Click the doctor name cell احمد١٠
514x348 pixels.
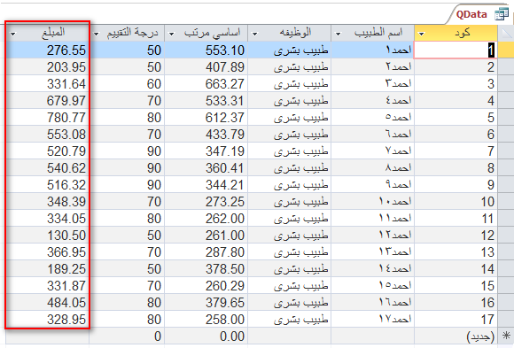click(373, 202)
